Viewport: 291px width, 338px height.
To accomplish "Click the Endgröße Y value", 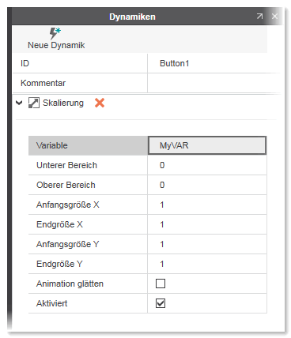I will pyautogui.click(x=207, y=264).
